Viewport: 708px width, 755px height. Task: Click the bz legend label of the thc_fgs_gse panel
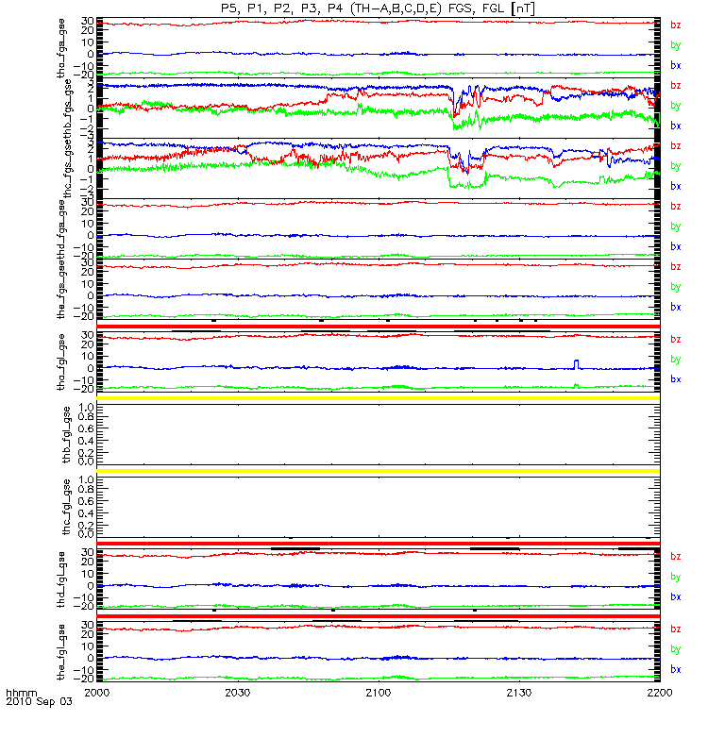(x=676, y=145)
